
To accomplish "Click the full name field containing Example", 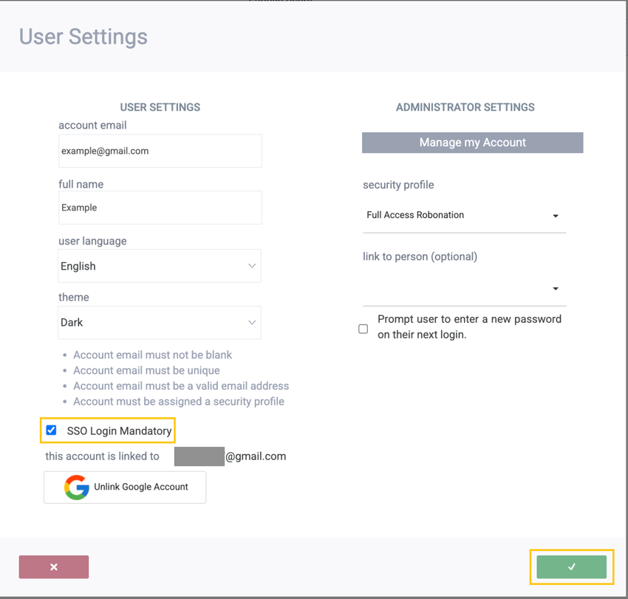I will pos(160,208).
